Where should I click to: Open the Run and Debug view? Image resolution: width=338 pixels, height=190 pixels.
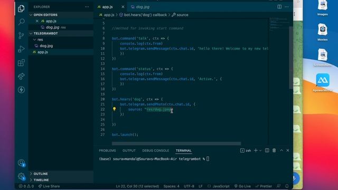21,49
